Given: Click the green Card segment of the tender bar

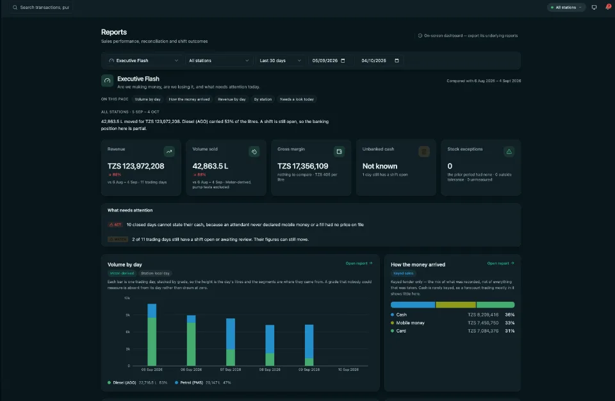Looking at the screenshot, I should 495,305.
